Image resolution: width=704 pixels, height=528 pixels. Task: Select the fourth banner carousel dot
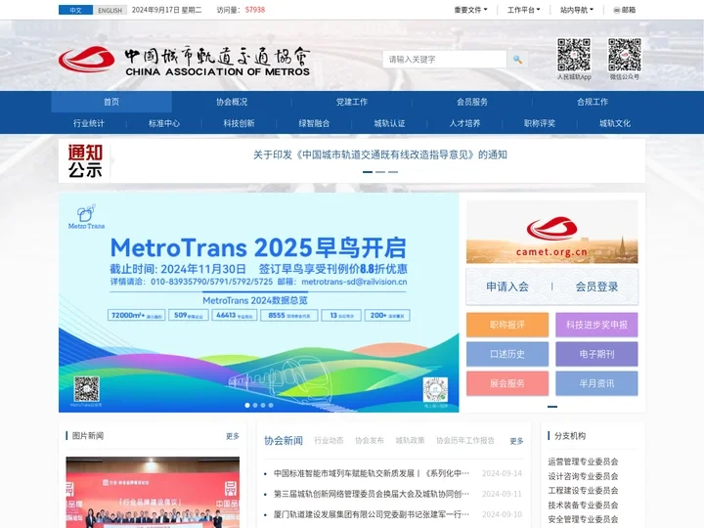coord(271,406)
